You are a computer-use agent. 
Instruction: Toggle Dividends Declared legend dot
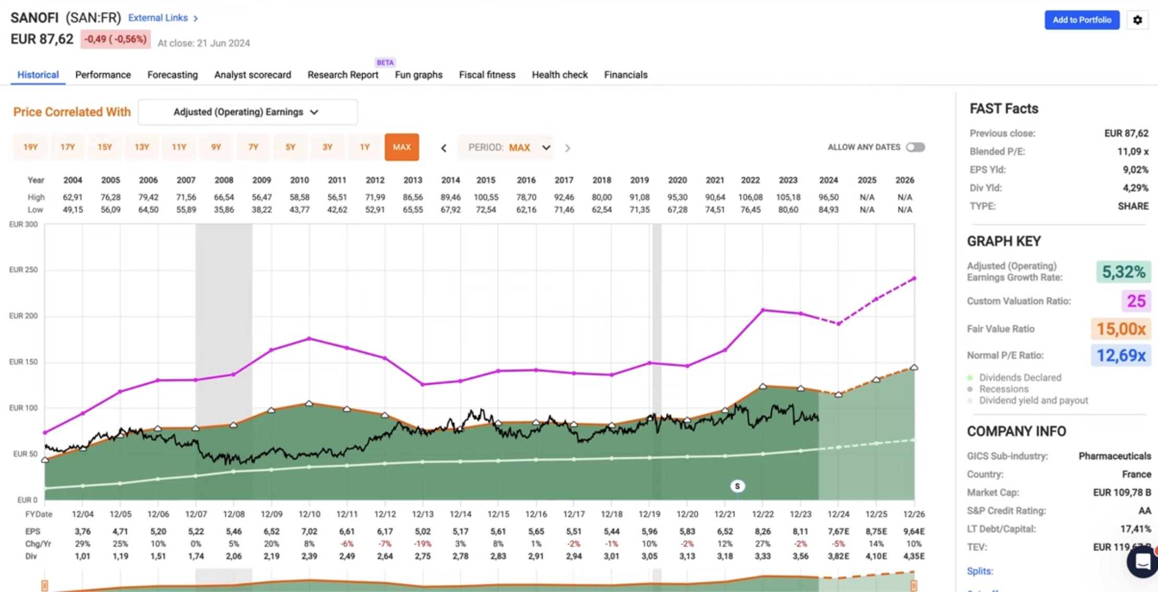click(x=970, y=377)
